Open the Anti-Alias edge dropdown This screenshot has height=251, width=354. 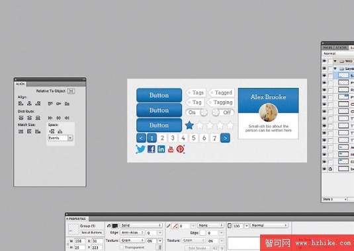tap(132, 233)
